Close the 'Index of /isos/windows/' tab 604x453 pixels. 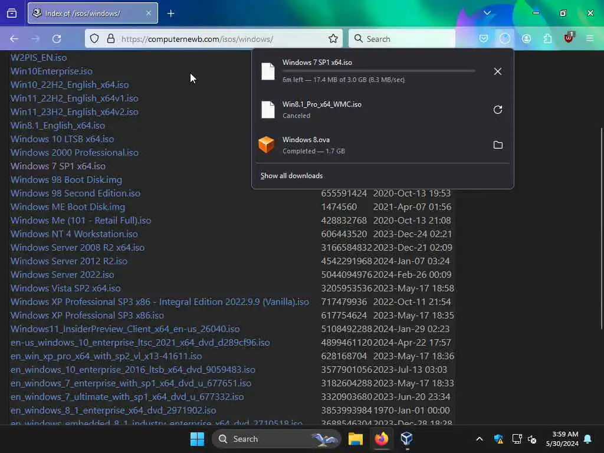tap(149, 13)
